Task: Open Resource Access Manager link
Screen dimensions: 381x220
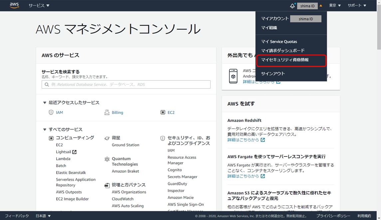Action: 182,160
